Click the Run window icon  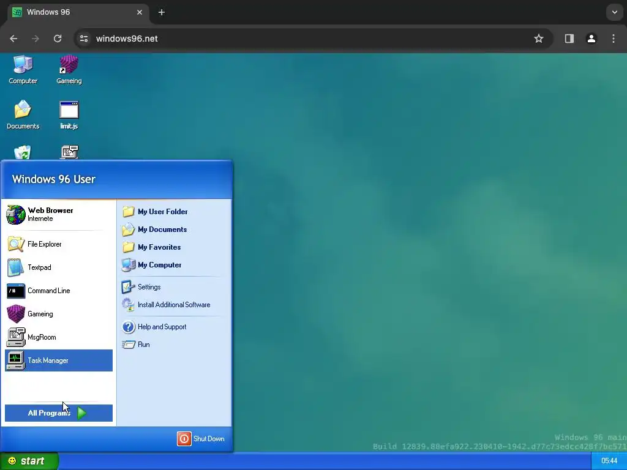click(129, 345)
